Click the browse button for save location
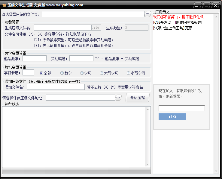Screen dimensions: 222x179 (118, 98)
